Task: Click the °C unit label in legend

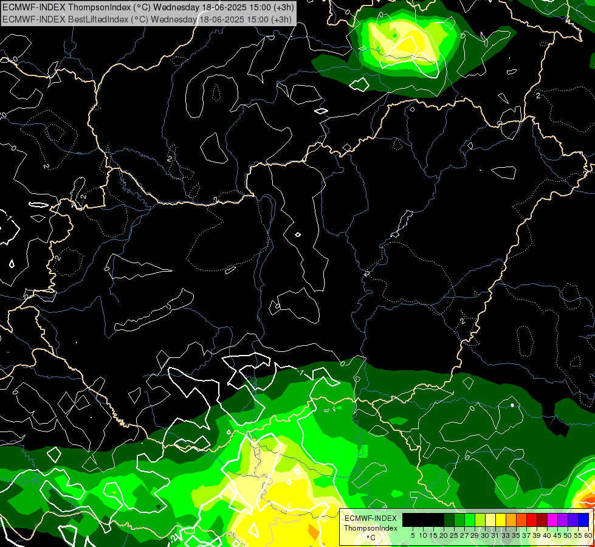Action: 371,538
